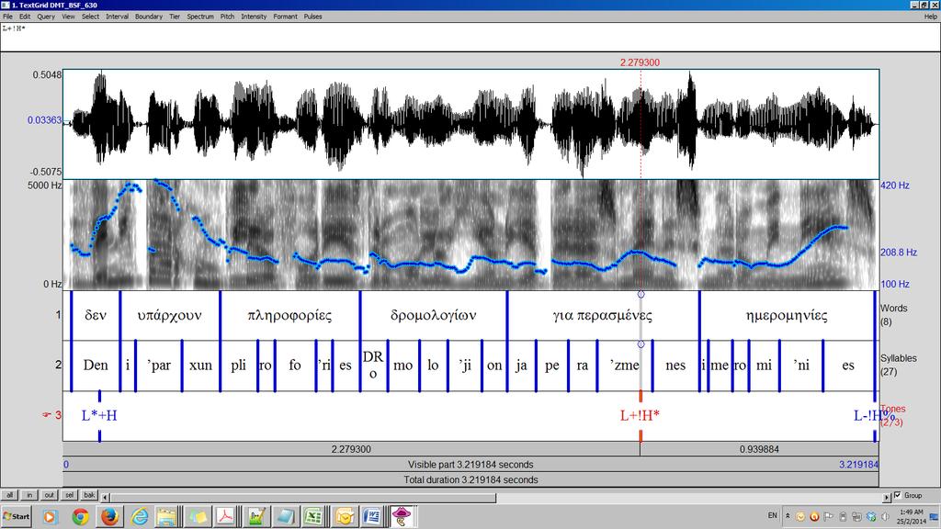This screenshot has height=529, width=941.
Task: Play the 'Visible part 3.219184 seconds' bar
Action: tap(470, 465)
